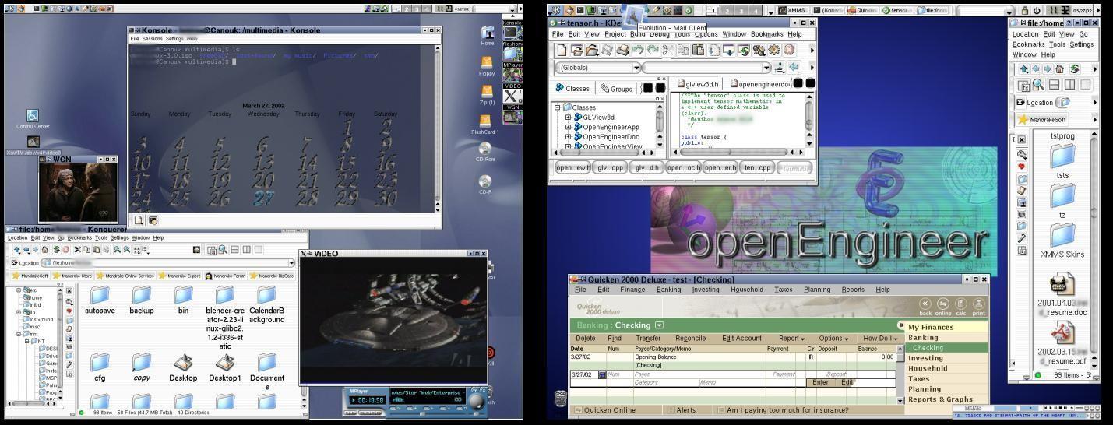
Task: Open the How Do I dropdown
Action: tap(880, 339)
